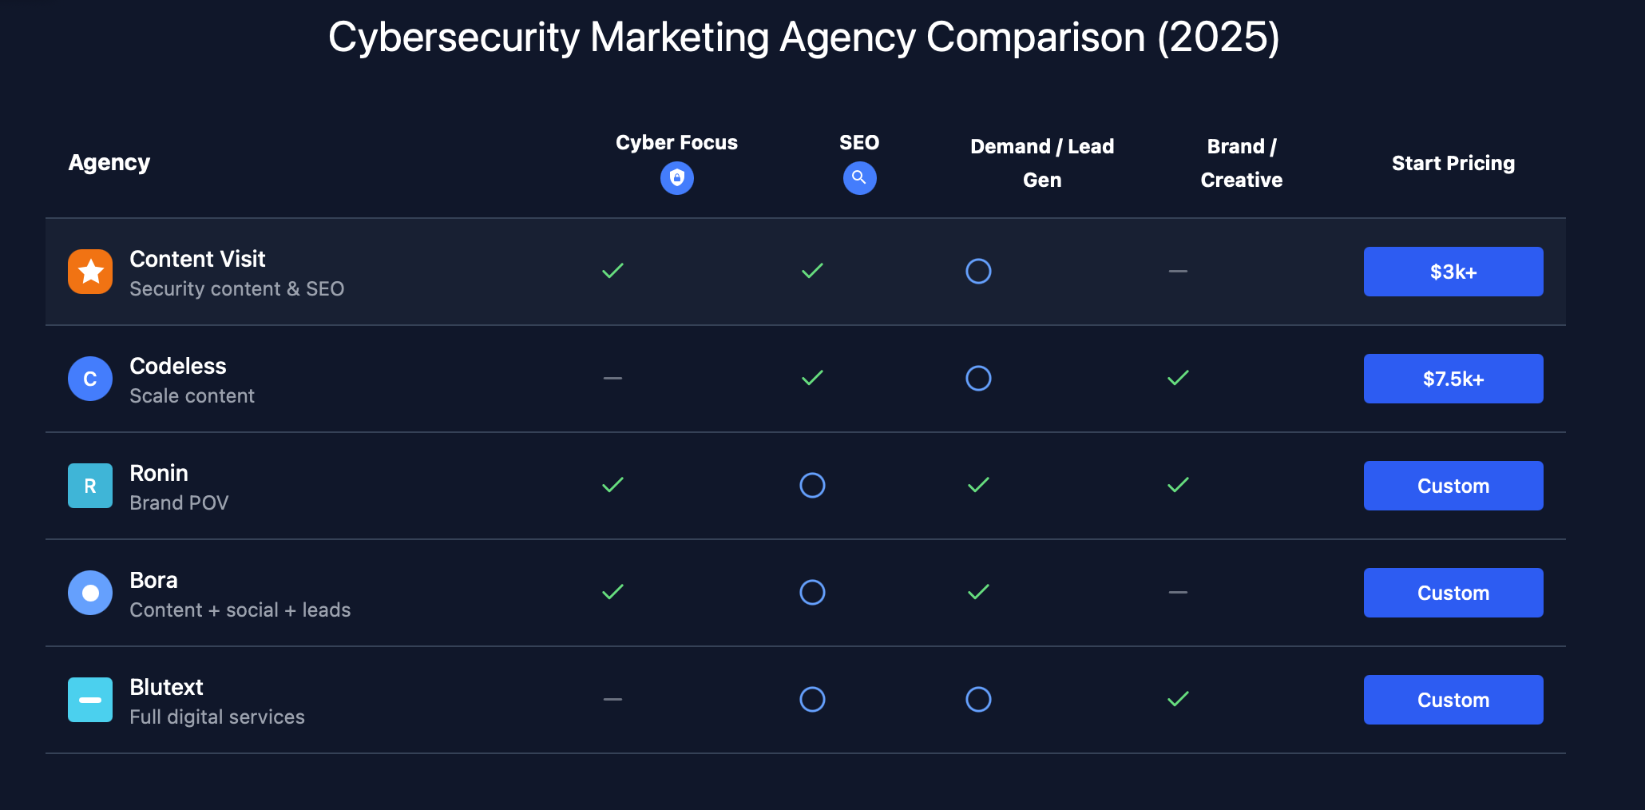
Task: Toggle Ronin's empty SEO circle
Action: [x=812, y=485]
